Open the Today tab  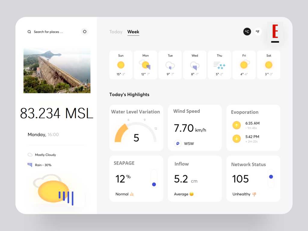[116, 32]
